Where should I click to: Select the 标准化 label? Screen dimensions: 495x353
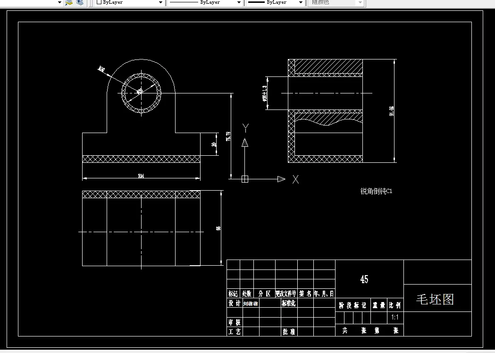(x=288, y=303)
